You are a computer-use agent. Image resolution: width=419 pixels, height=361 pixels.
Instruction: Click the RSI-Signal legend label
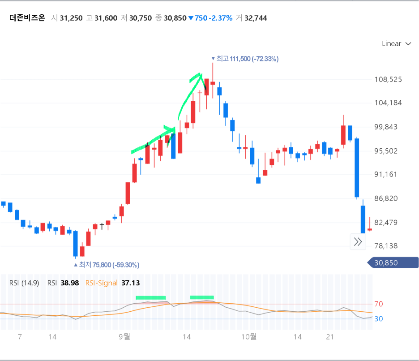tap(102, 283)
